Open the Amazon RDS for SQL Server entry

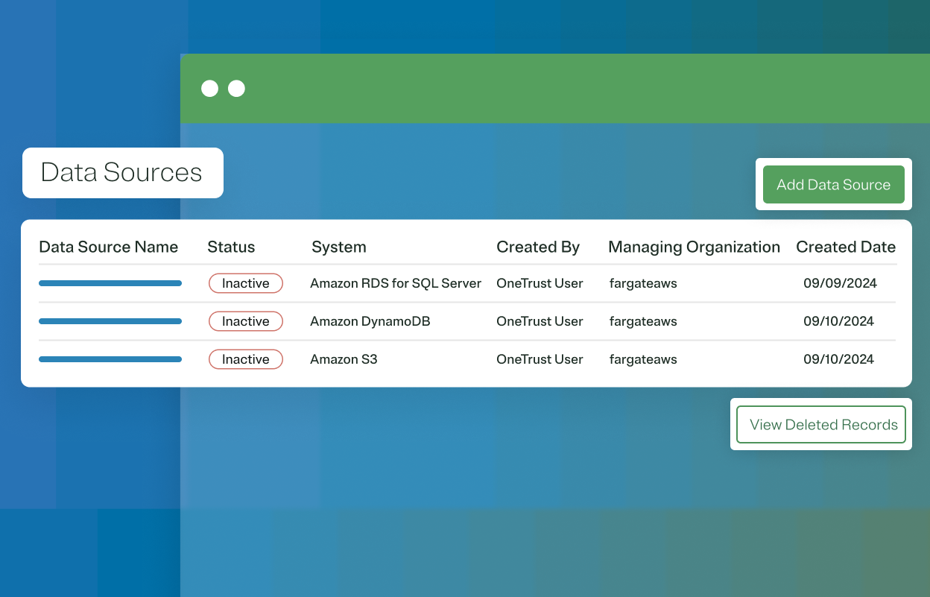pos(396,283)
